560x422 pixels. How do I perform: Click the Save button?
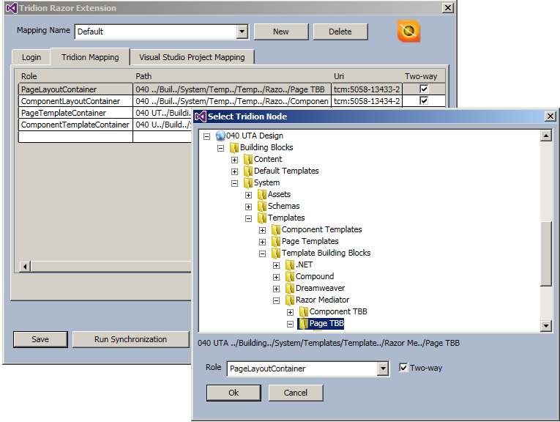coord(40,339)
